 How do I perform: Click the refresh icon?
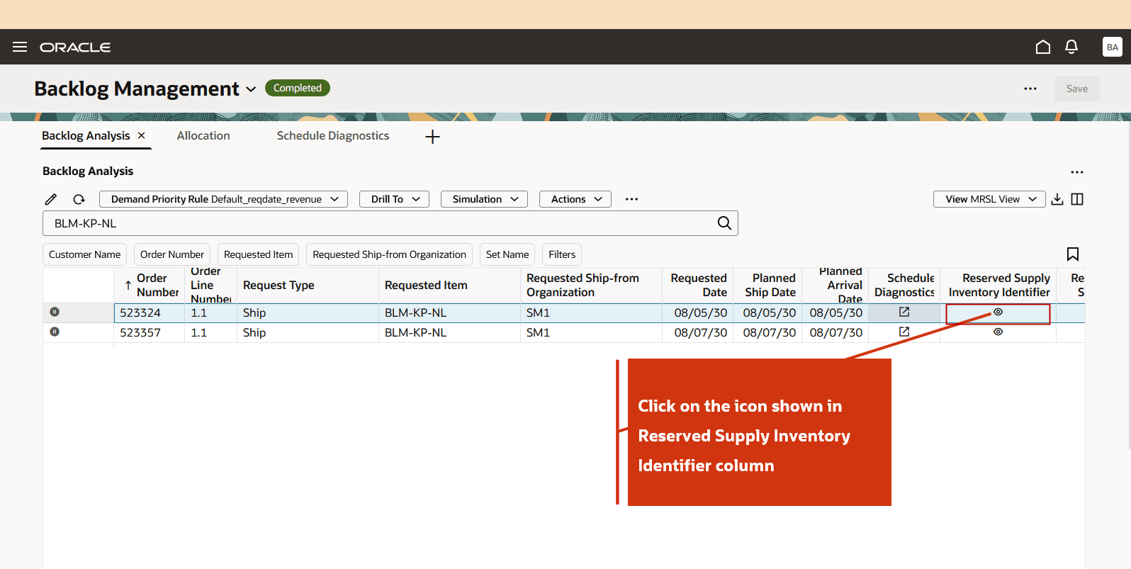point(79,199)
